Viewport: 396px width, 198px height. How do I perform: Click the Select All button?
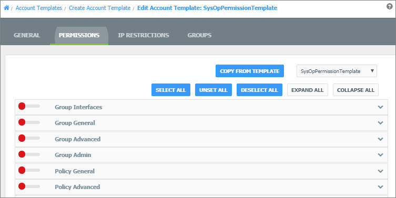pyautogui.click(x=171, y=90)
